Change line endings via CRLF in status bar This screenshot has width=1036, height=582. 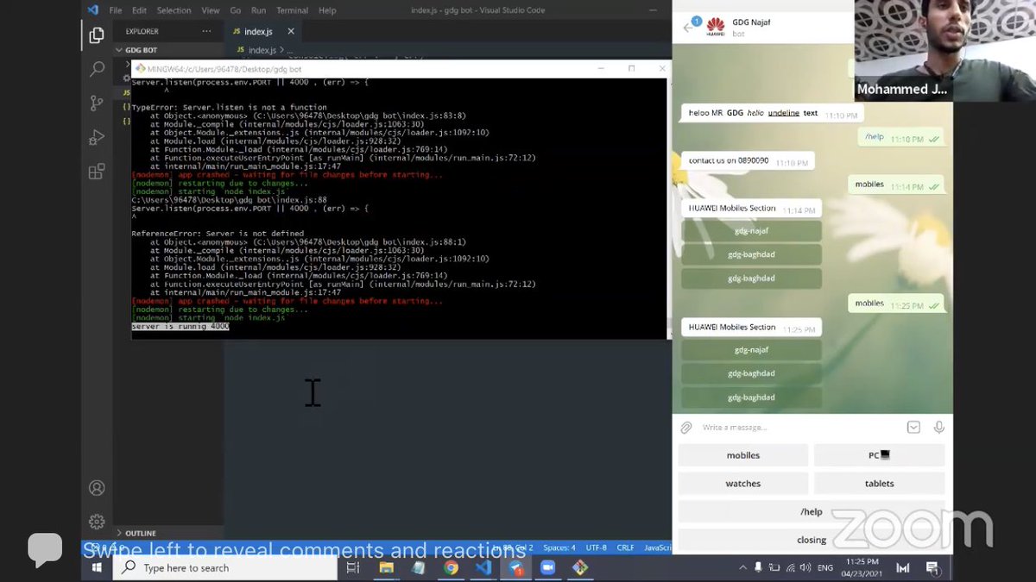click(625, 548)
